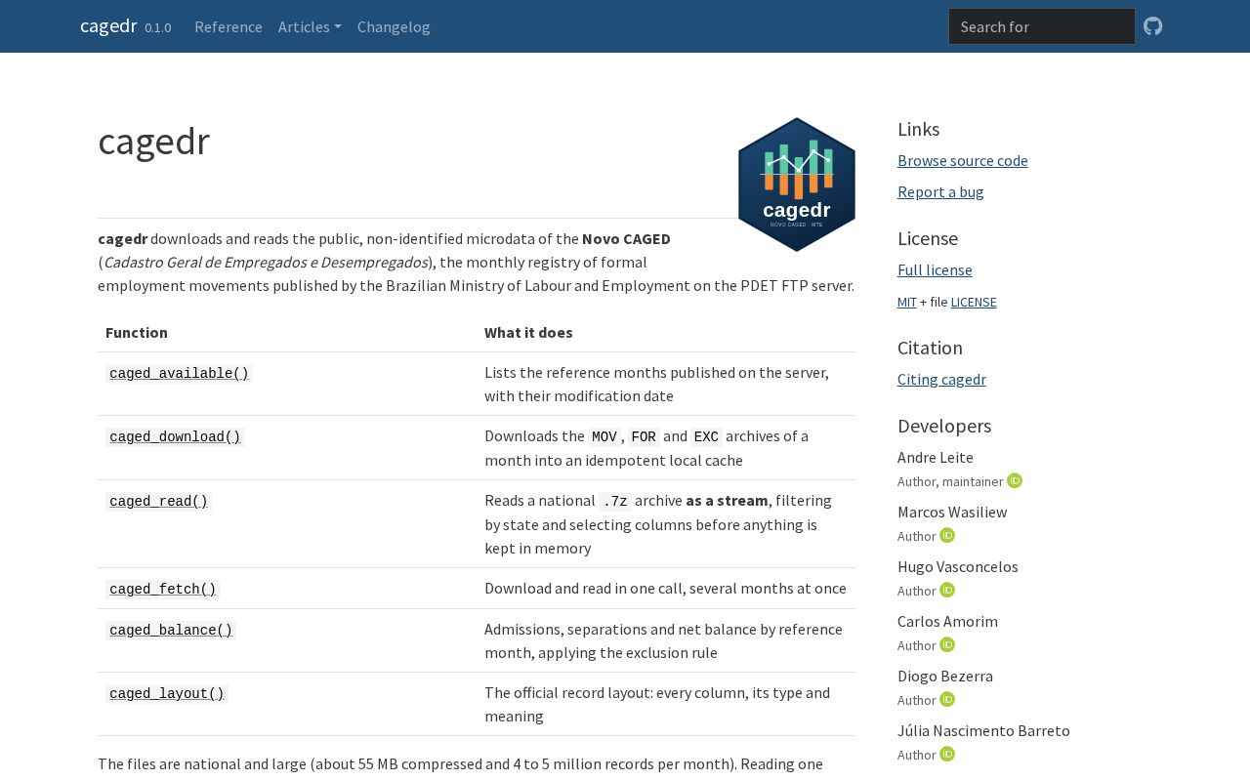Open Carlos Amorim's ORCID icon
The image size is (1250, 781).
pos(947,644)
